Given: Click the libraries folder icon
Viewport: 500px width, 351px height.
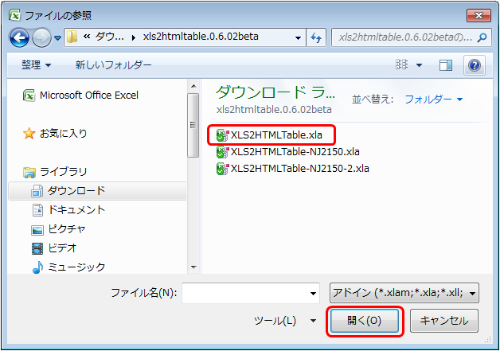Looking at the screenshot, I should (29, 172).
